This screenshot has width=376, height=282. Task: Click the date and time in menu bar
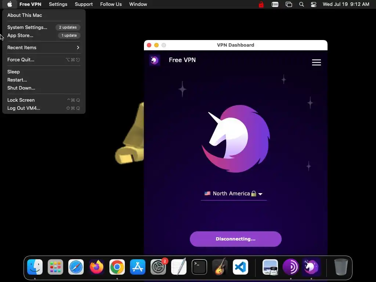346,4
